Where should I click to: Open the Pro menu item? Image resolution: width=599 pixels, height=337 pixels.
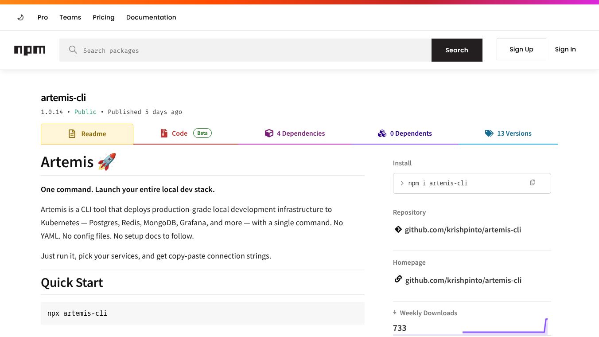pos(43,17)
